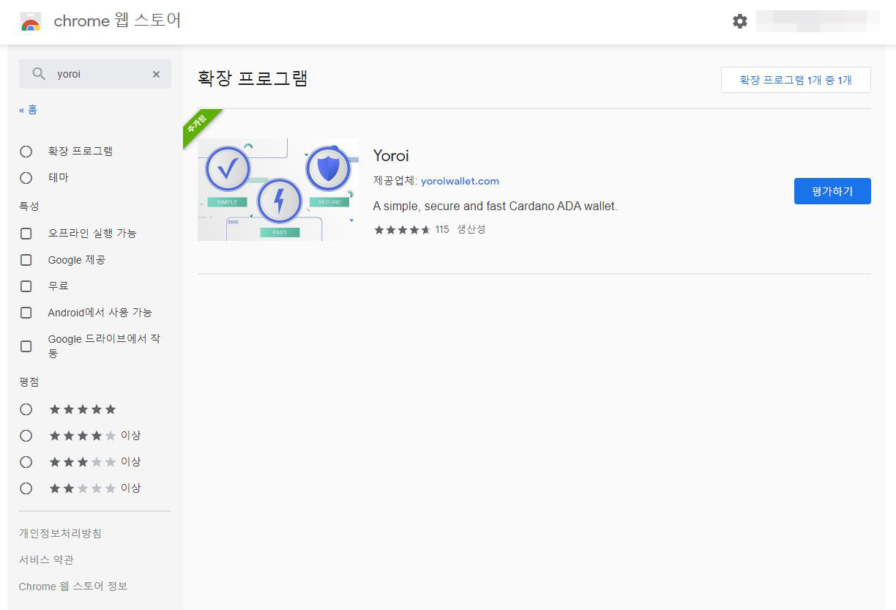The height and width of the screenshot is (610, 896).
Task: Select two stars 이상 rating filter
Action: (x=26, y=488)
